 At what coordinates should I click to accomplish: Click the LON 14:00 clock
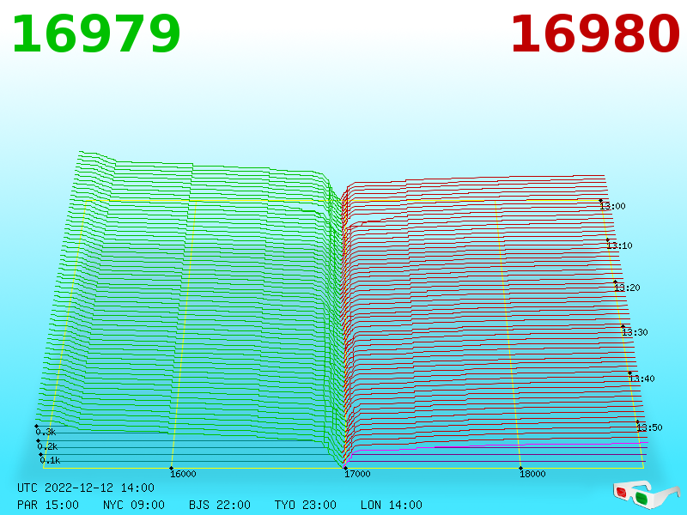pyautogui.click(x=392, y=505)
